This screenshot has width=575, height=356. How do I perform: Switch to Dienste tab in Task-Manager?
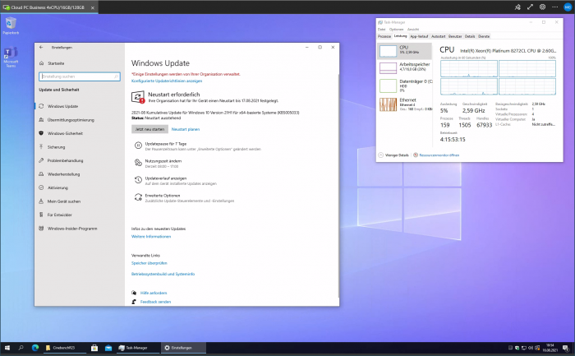(484, 36)
